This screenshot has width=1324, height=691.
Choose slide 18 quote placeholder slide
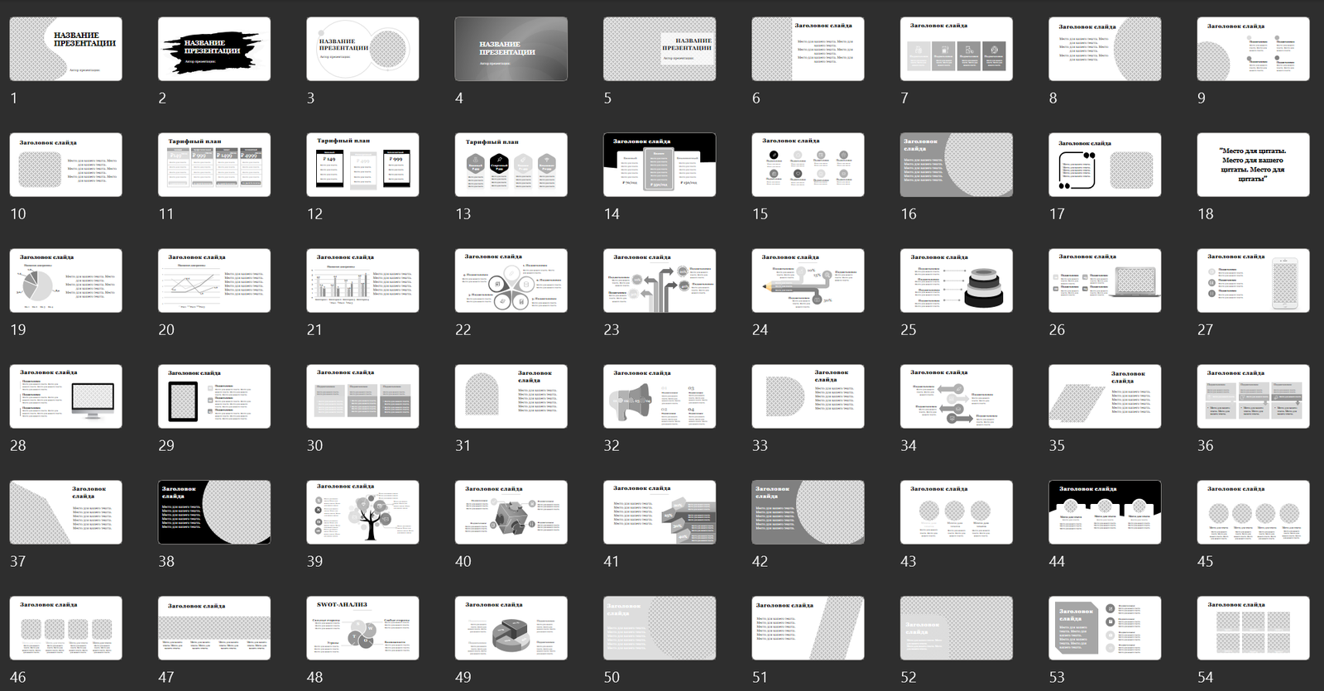click(1253, 165)
